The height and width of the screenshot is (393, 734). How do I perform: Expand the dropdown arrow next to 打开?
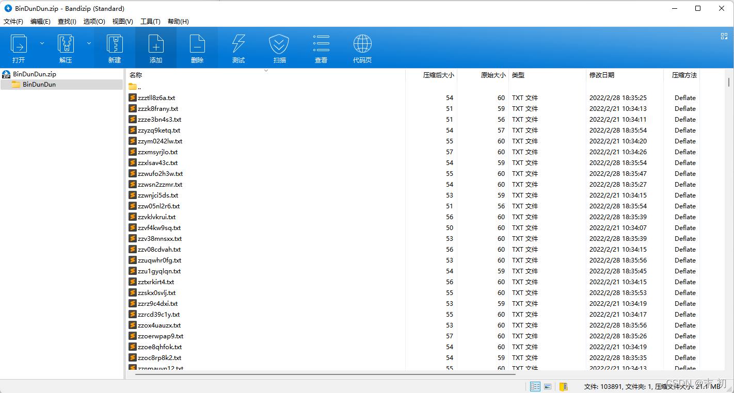tap(42, 43)
